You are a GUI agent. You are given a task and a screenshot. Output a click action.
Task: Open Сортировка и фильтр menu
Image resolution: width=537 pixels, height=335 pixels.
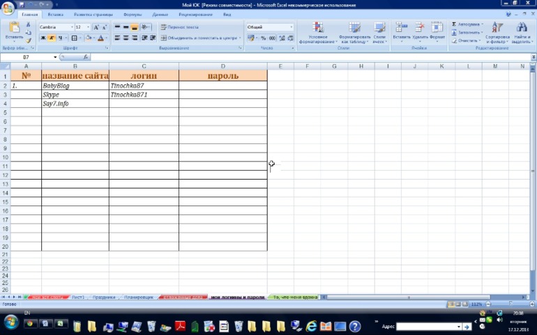coord(497,33)
